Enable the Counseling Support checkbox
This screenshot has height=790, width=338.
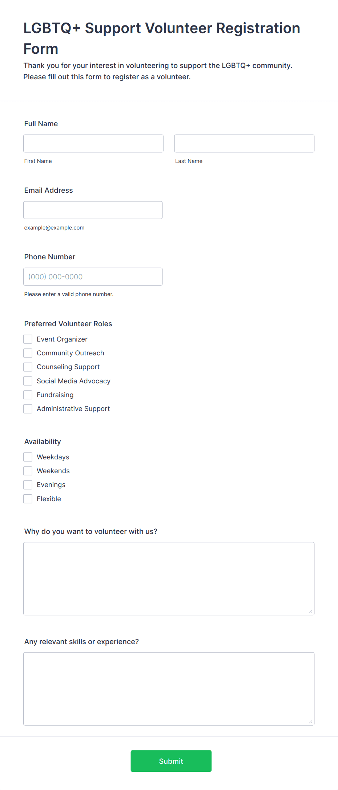click(28, 367)
